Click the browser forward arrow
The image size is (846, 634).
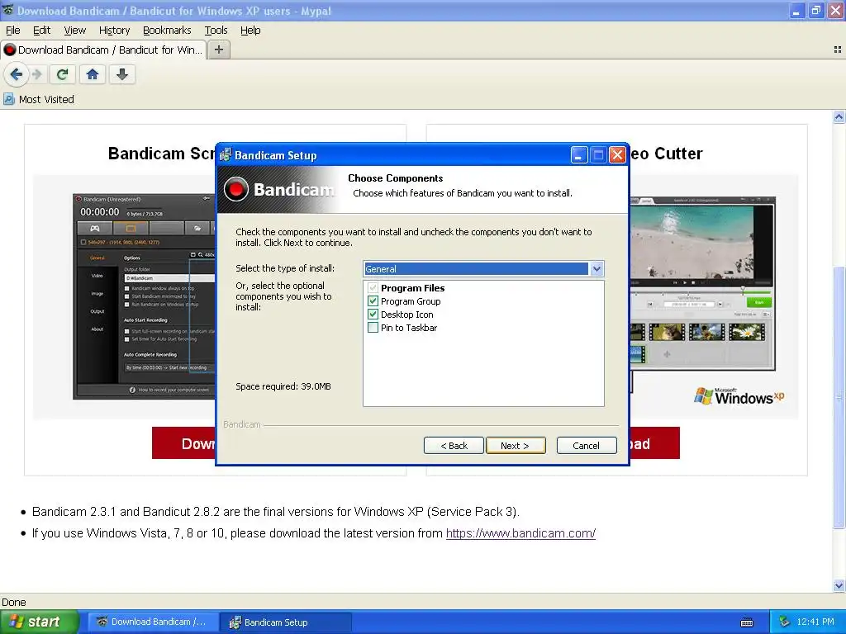click(x=36, y=74)
